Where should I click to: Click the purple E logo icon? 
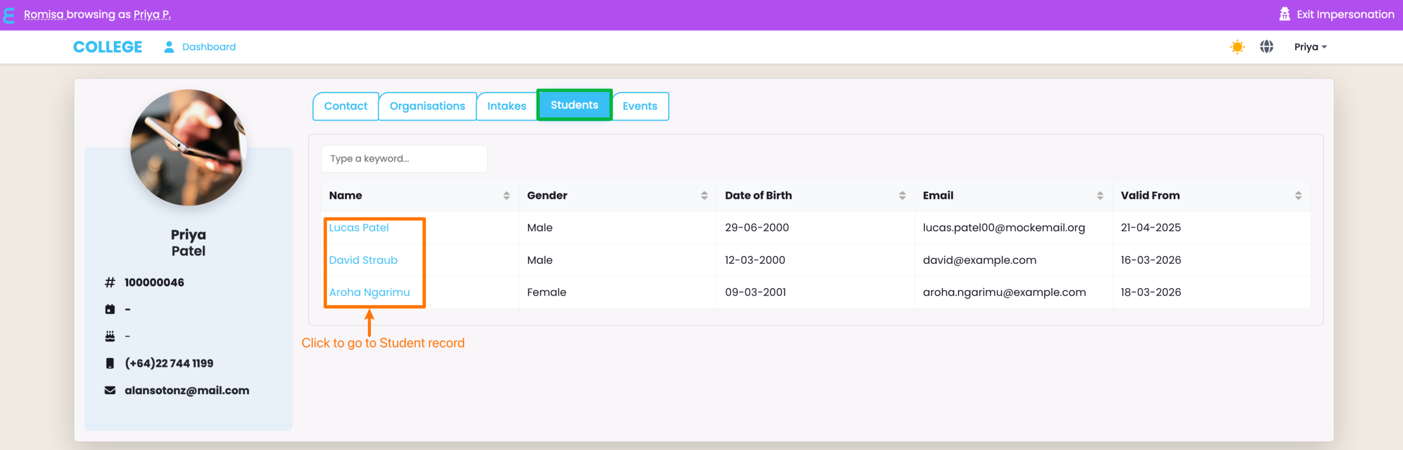(9, 15)
